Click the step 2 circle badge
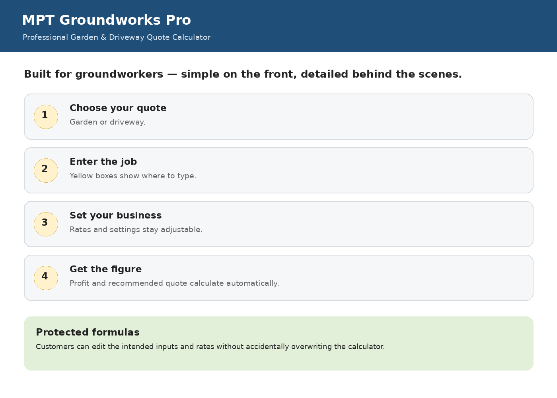Viewport: 557px width, 398px height. click(x=46, y=170)
